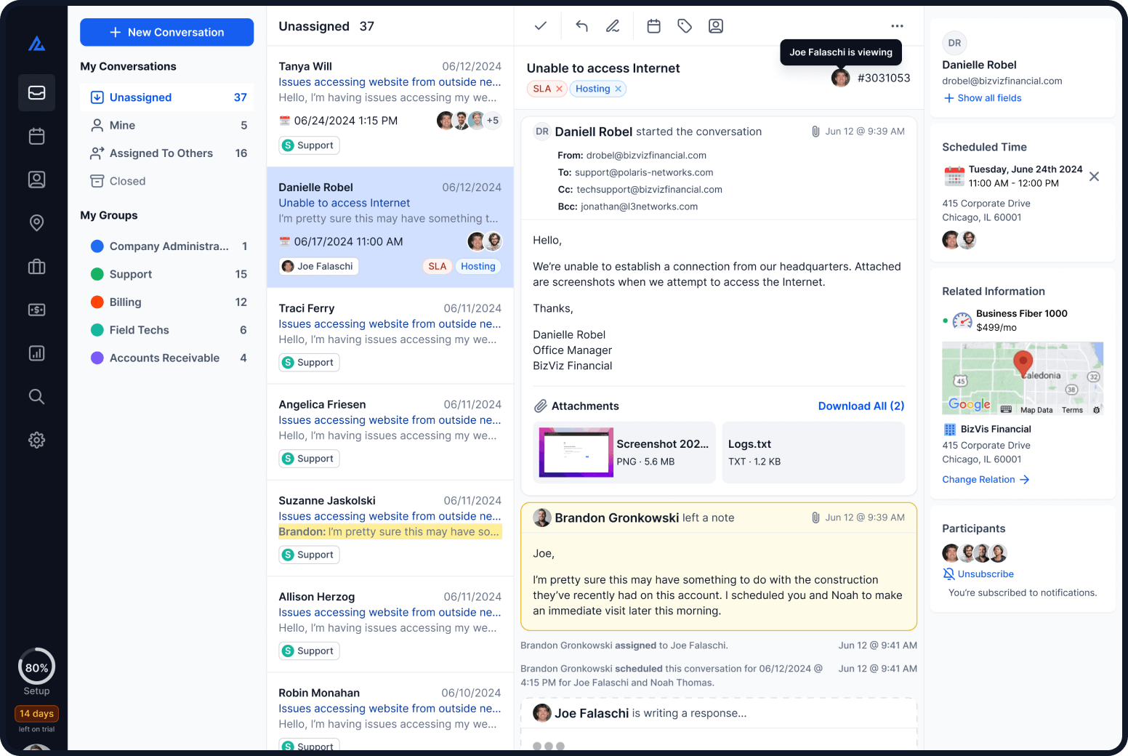1128x756 pixels.
Task: Open the reports chart icon in sidebar
Action: pyautogui.click(x=36, y=353)
